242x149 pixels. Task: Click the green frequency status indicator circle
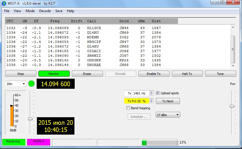pyautogui.click(x=31, y=84)
